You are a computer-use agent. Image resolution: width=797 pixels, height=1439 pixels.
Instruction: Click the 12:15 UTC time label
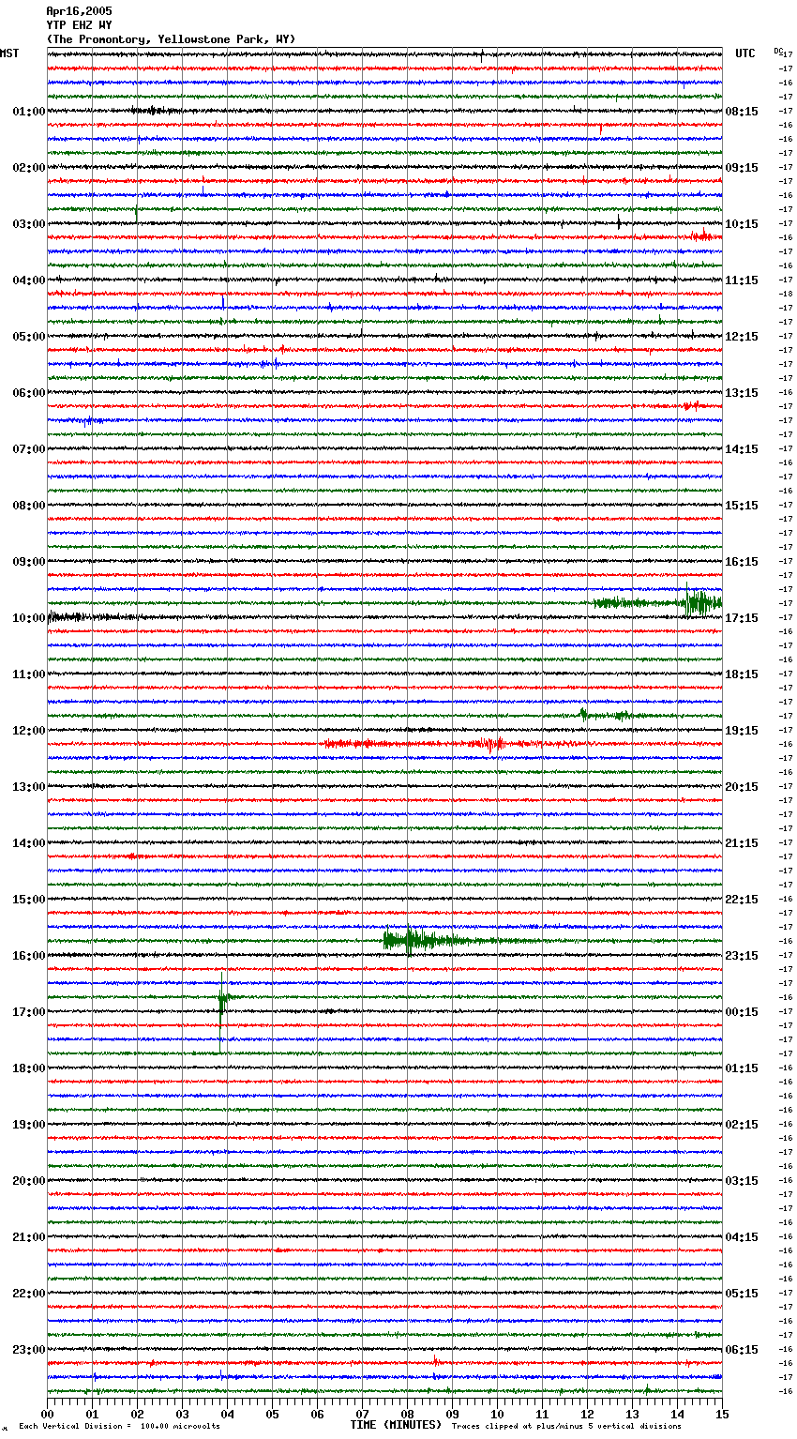pos(742,337)
